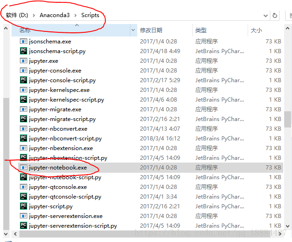Click the right vertical scrollbar thumb
Screen dimensions: 292x242
pos(288,119)
